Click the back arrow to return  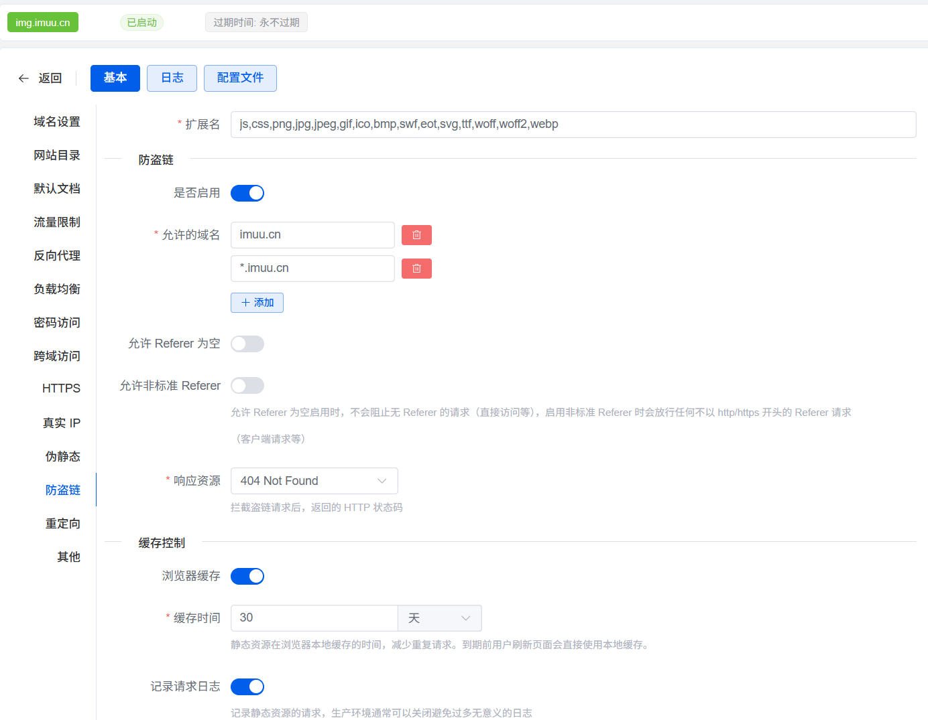[24, 78]
